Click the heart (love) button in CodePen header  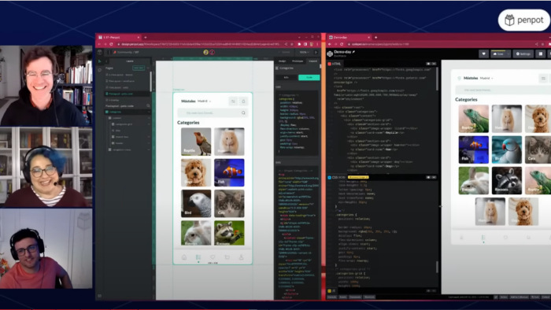pyautogui.click(x=483, y=54)
